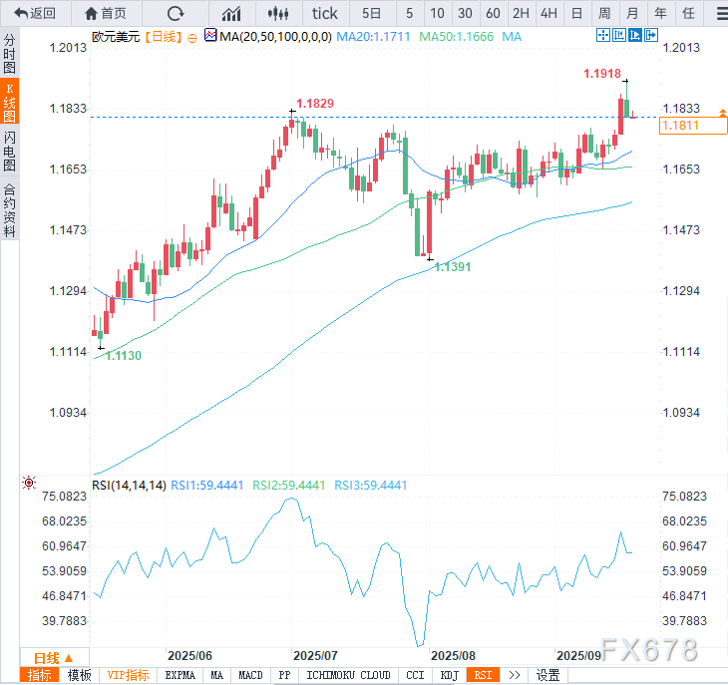Open the 合约资料 side tab
Viewport: 728px width, 685px height.
point(9,209)
